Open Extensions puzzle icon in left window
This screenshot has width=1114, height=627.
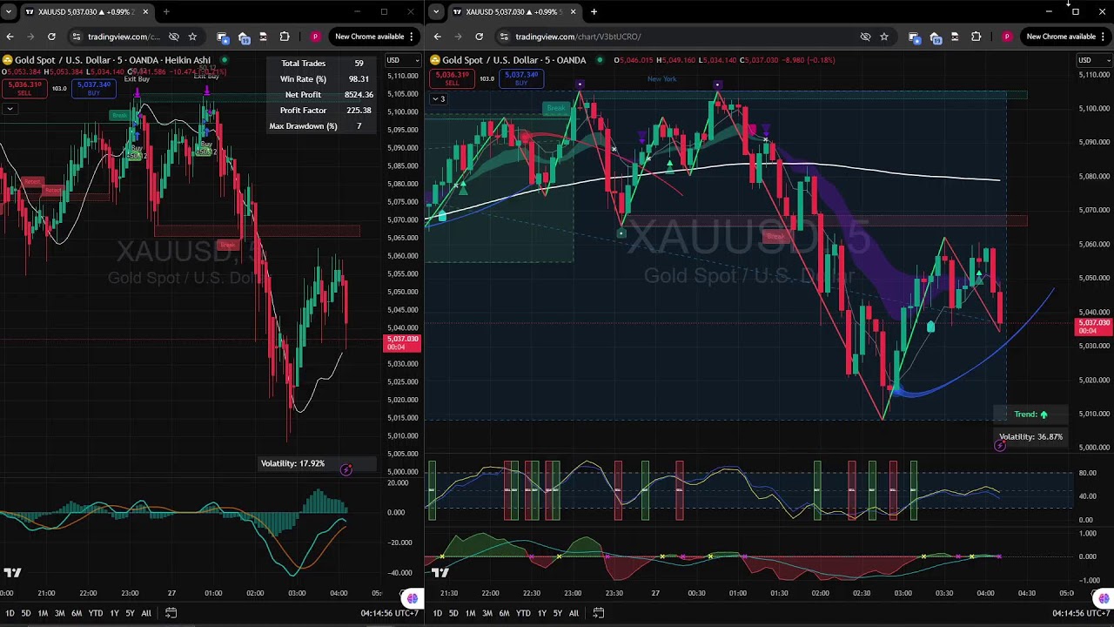pyautogui.click(x=285, y=37)
